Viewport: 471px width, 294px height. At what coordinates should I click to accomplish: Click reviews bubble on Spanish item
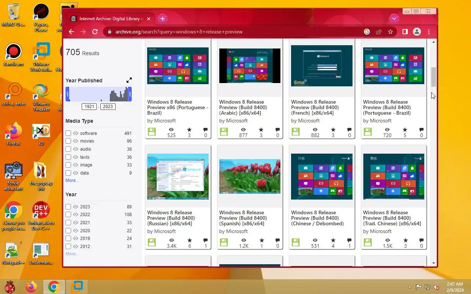point(277,240)
